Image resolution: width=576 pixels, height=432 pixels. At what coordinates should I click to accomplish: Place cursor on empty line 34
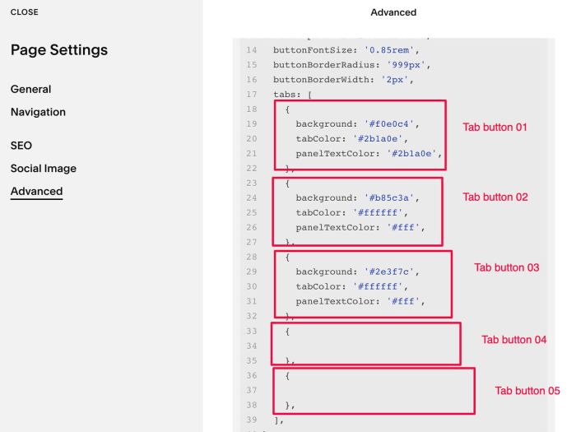click(x=365, y=346)
